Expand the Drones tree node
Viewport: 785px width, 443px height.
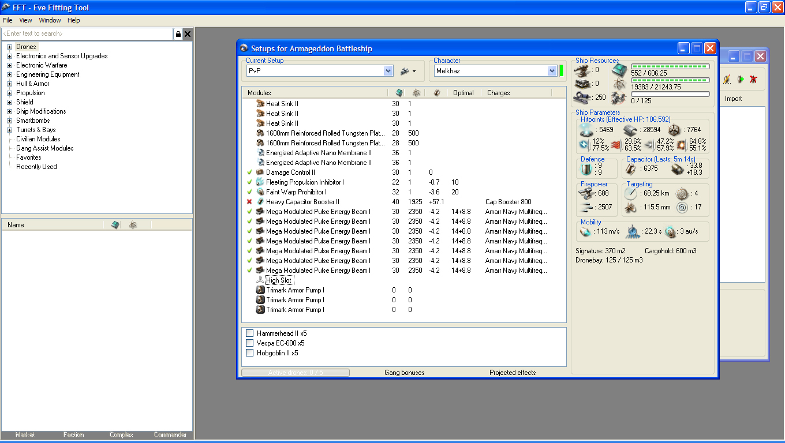pos(9,47)
